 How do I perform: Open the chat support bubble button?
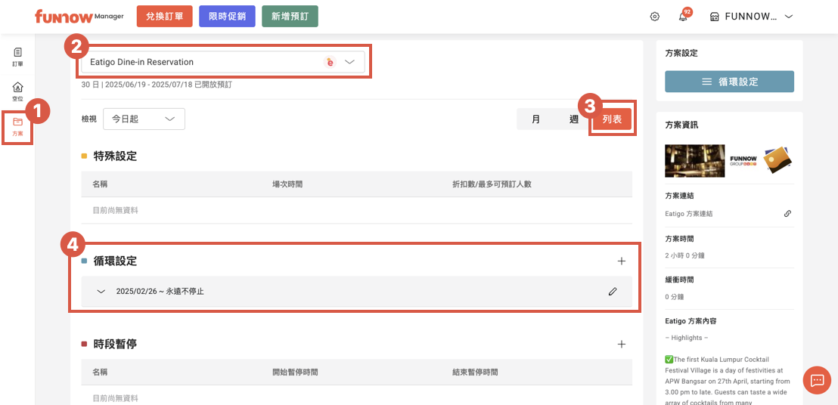coord(817,380)
